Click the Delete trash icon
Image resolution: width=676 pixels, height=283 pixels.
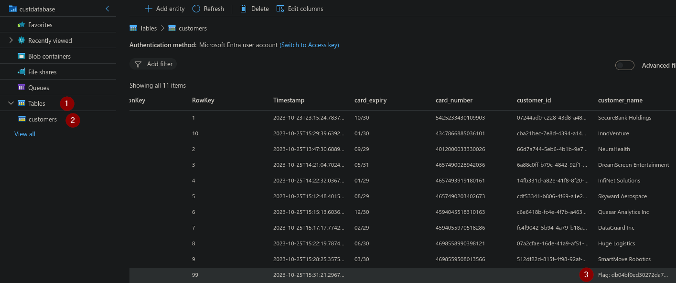click(243, 9)
